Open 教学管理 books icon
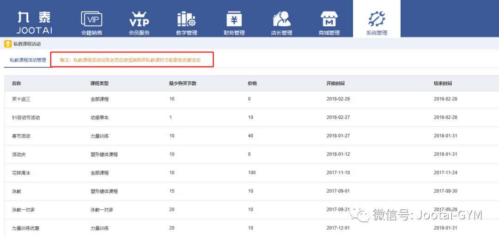Image resolution: width=499 pixels, height=237 pixels. (187, 19)
